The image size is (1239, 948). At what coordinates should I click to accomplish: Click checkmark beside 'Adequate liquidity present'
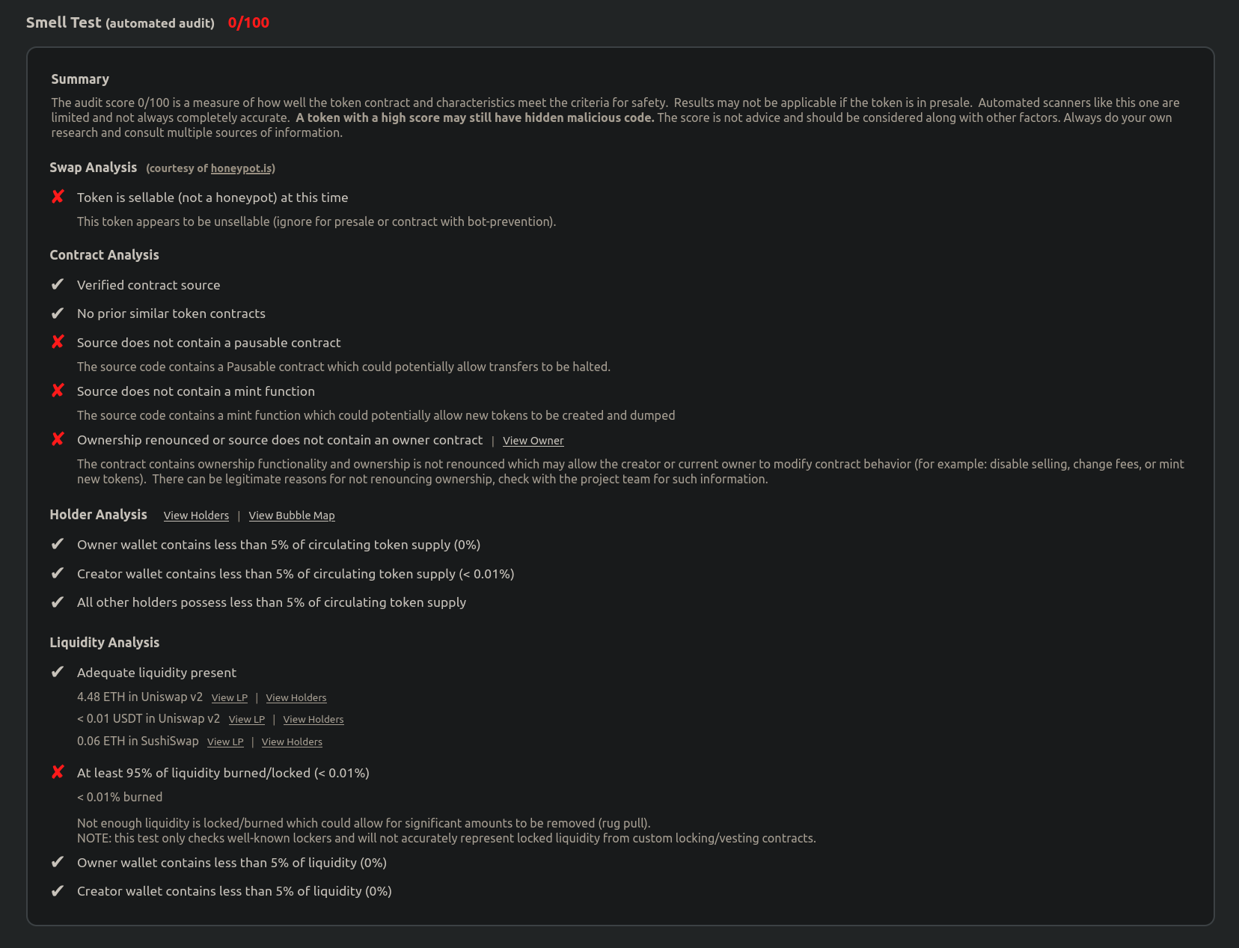[58, 672]
